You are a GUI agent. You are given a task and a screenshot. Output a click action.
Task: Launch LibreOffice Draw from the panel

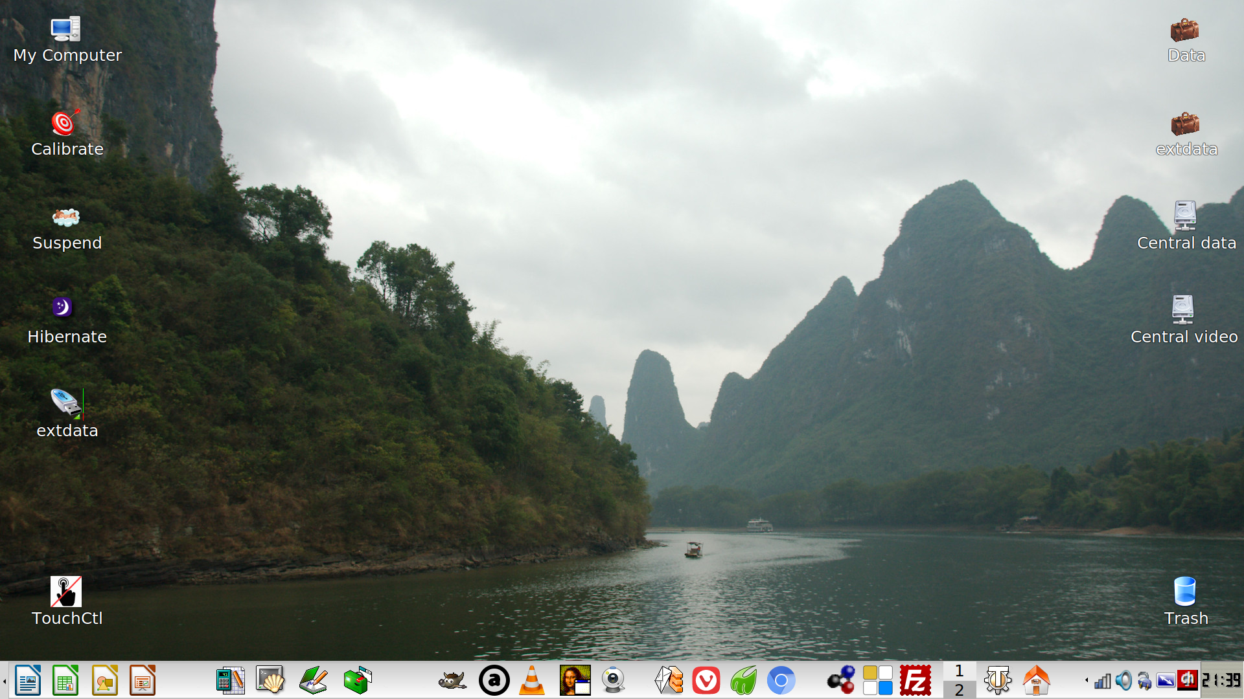pyautogui.click(x=104, y=680)
